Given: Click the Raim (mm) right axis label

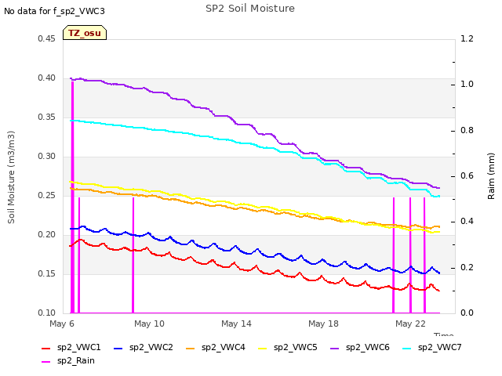Looking at the screenshot, I should click(x=491, y=176).
